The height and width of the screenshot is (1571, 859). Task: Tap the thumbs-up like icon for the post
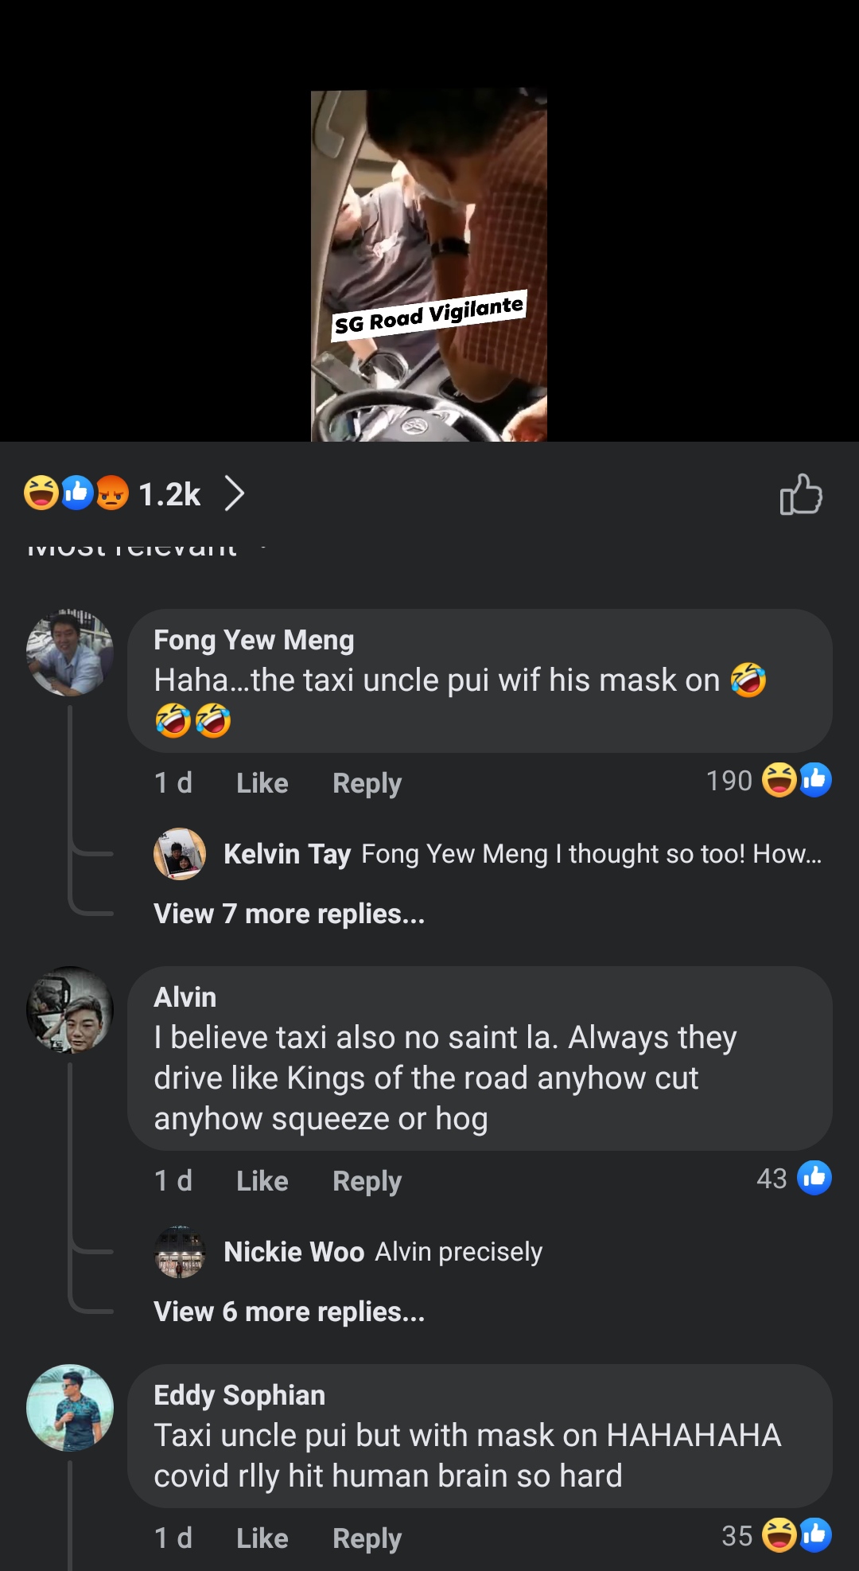pos(800,494)
